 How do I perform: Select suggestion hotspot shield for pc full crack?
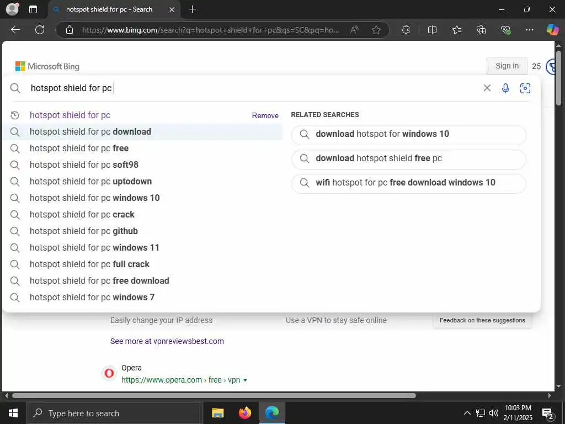[x=143, y=264]
